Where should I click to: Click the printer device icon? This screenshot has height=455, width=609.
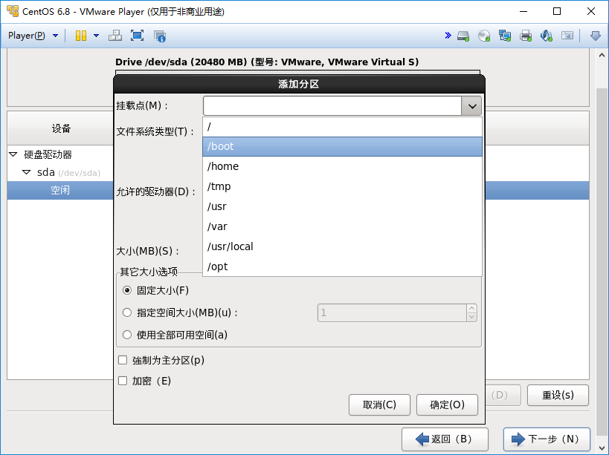(526, 36)
